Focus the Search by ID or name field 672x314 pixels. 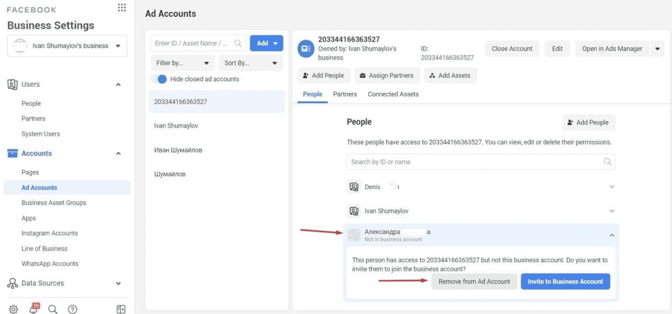481,162
